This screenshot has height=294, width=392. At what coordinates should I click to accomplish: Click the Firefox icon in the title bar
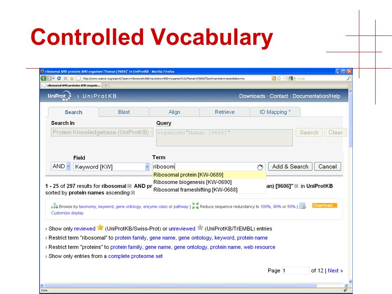[42, 71]
